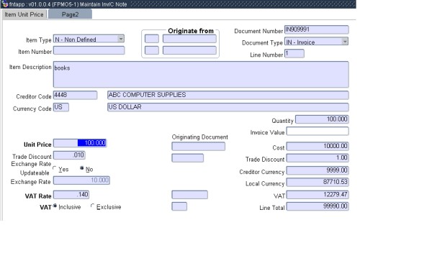
Task: Click the second field under Originating Document
Action: (x=188, y=158)
